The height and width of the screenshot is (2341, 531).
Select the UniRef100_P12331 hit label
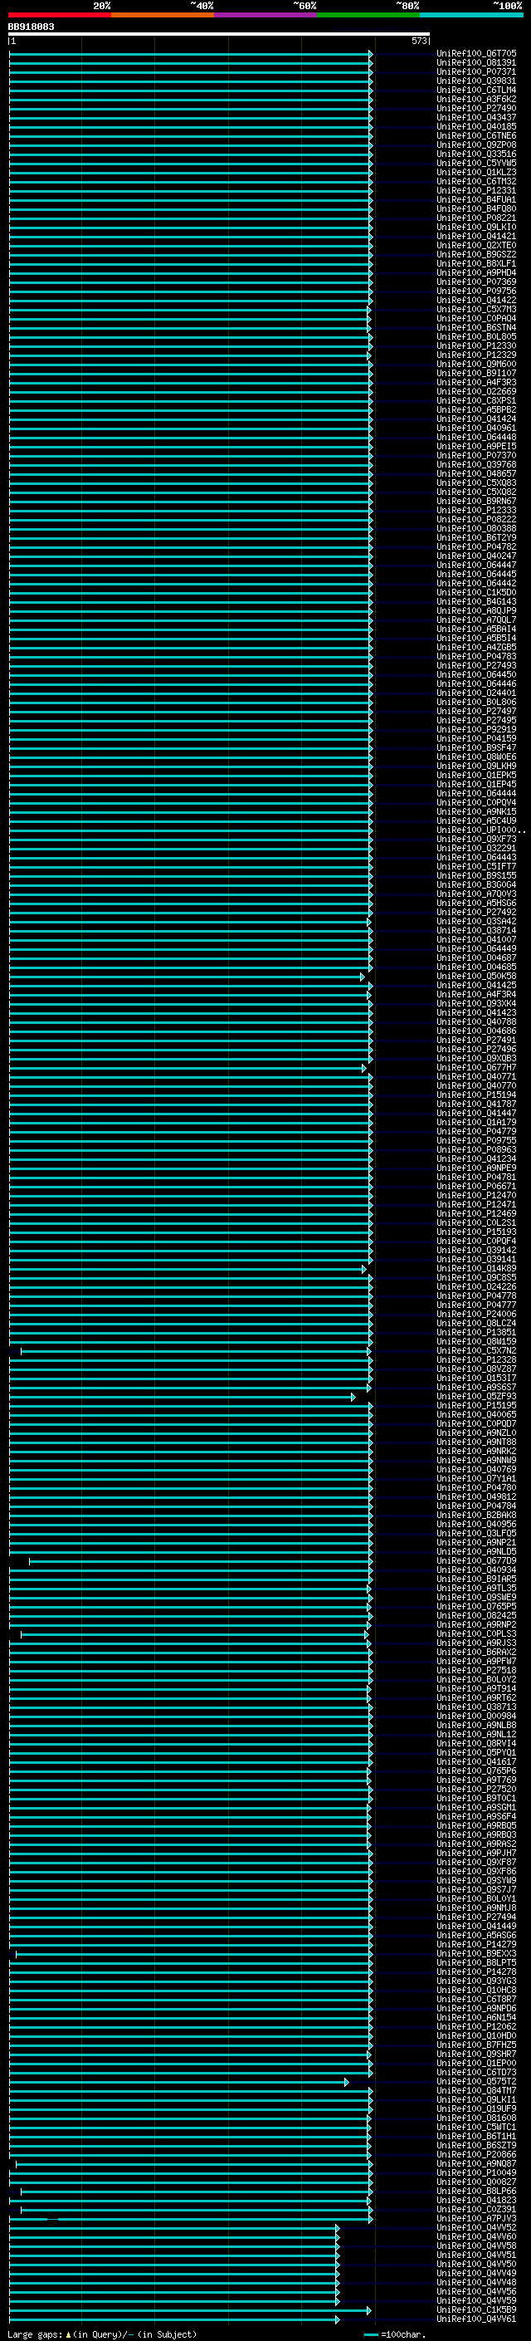476,190
